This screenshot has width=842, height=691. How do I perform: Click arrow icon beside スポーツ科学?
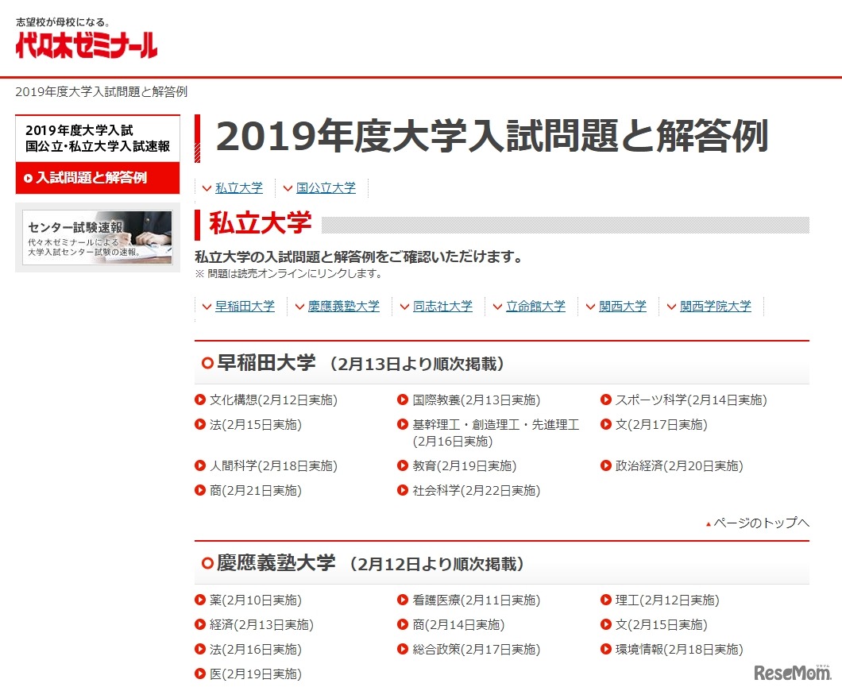[x=606, y=400]
